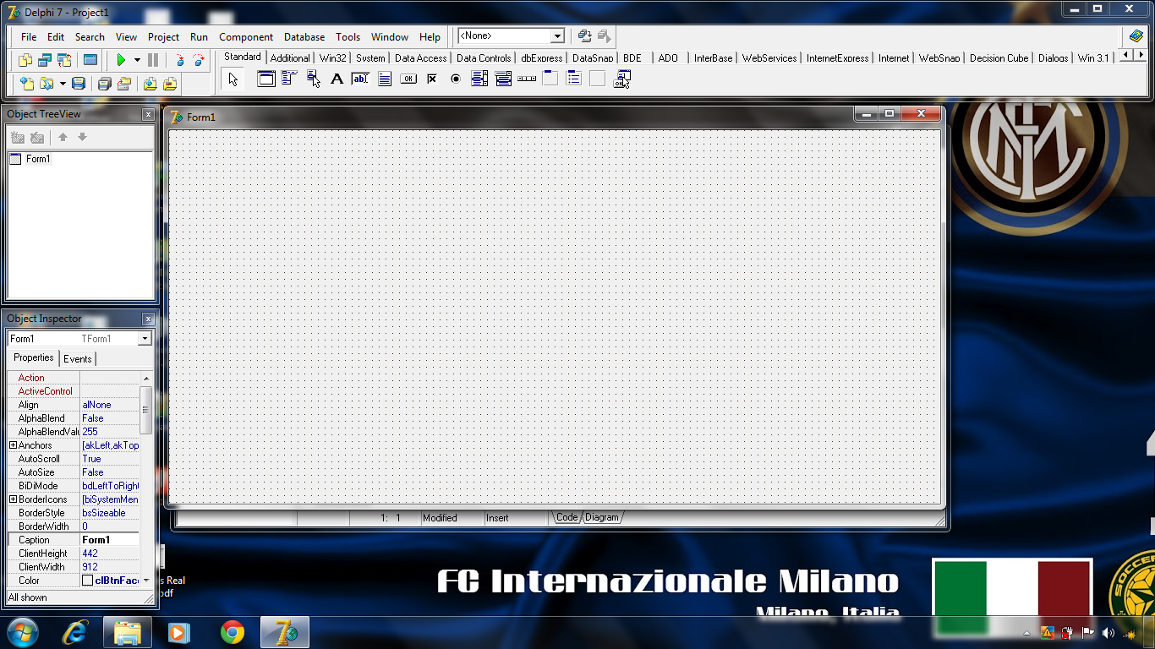Switch to the Win32 palette tab
Screen dimensions: 1155x649
click(333, 58)
